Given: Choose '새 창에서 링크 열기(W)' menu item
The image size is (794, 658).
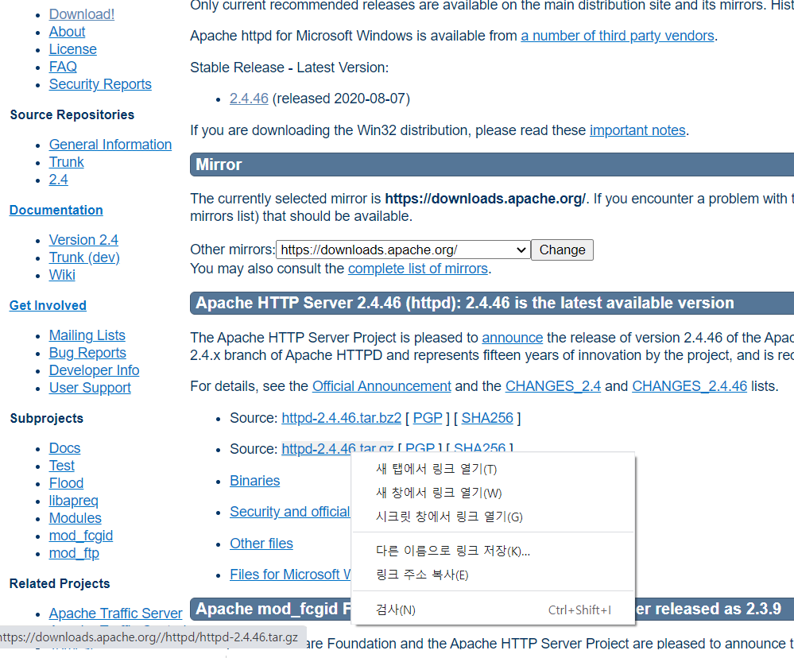Looking at the screenshot, I should point(494,493).
